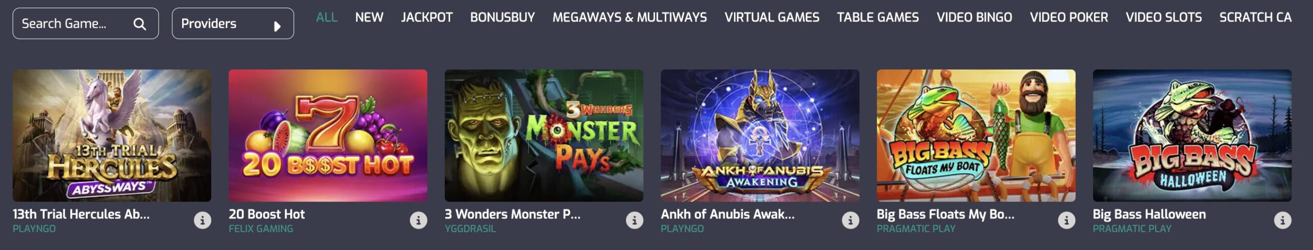Open info for Big Bass Floats My Boat
This screenshot has width=1313, height=250.
[1066, 220]
